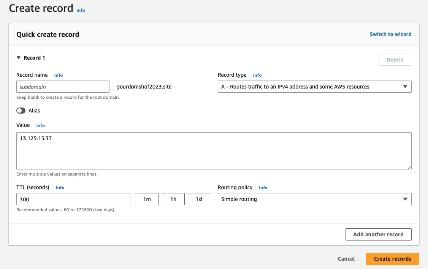This screenshot has height=269, width=428.
Task: Click Add another record
Action: pos(378,234)
